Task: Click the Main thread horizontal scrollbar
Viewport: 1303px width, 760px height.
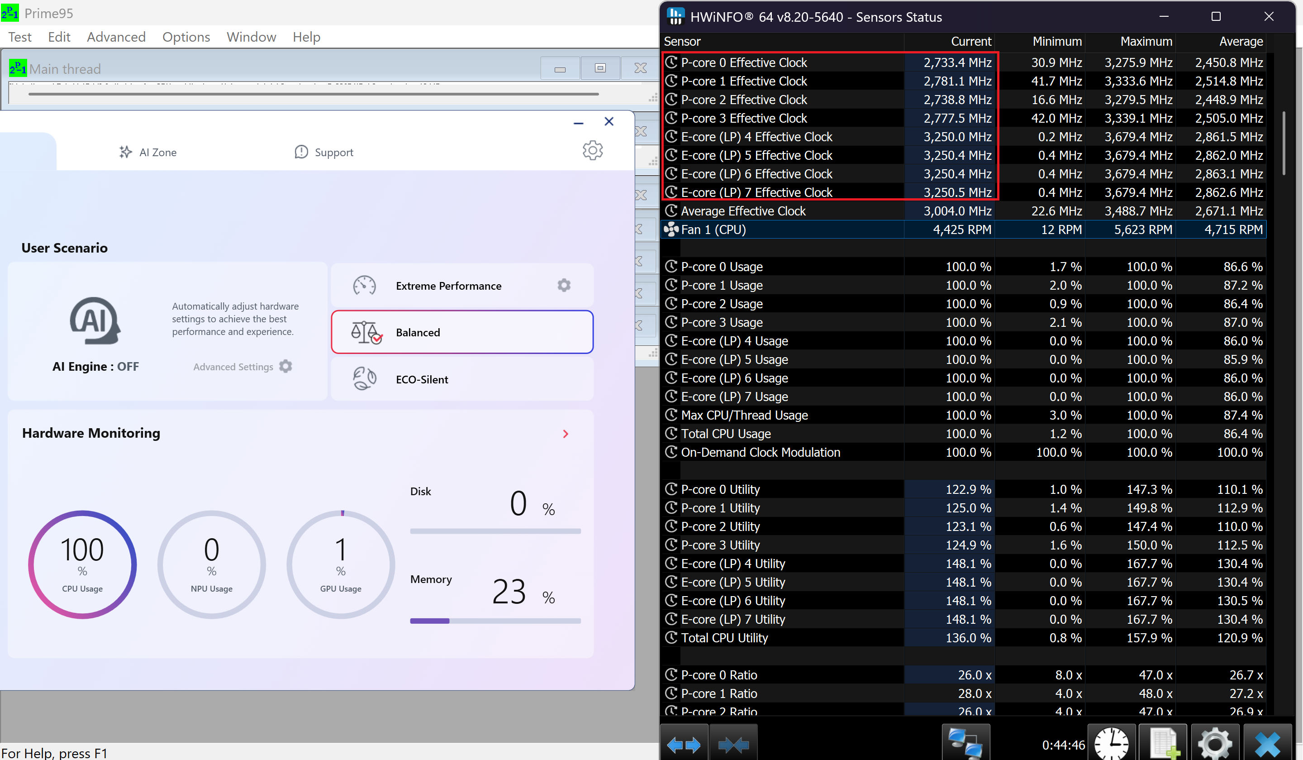Action: click(x=314, y=94)
